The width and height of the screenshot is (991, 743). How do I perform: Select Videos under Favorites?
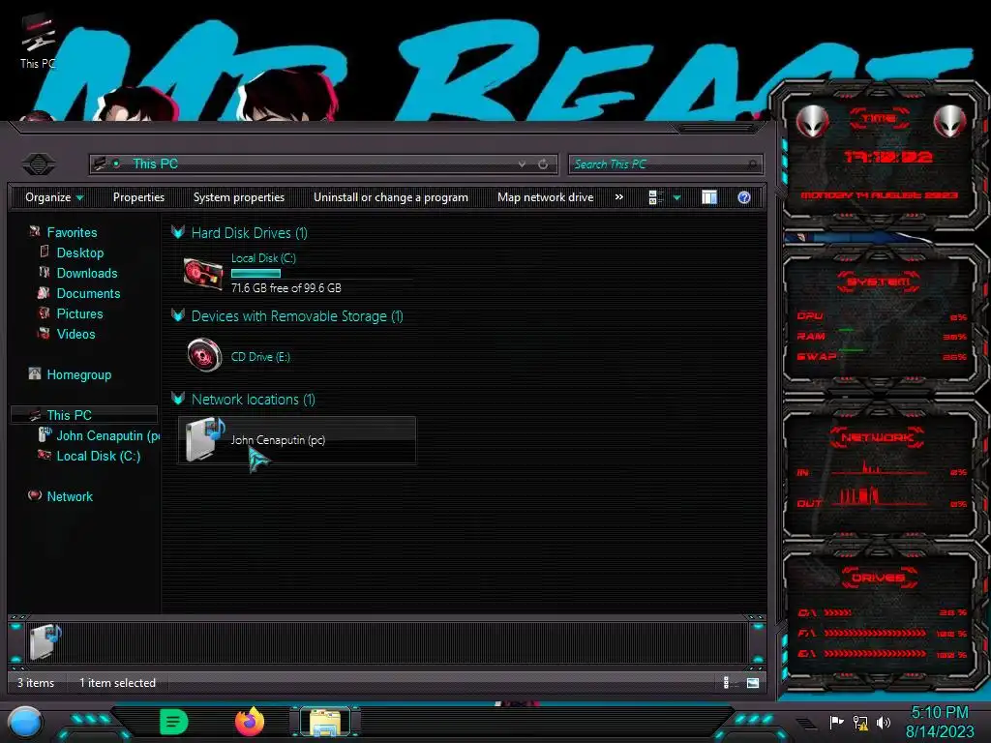[x=75, y=334]
